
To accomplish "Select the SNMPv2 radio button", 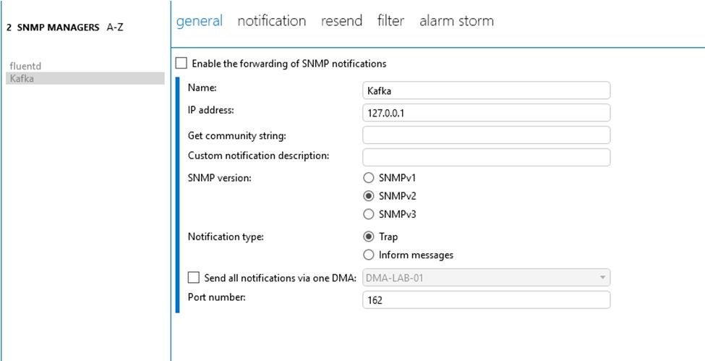I will click(x=369, y=195).
